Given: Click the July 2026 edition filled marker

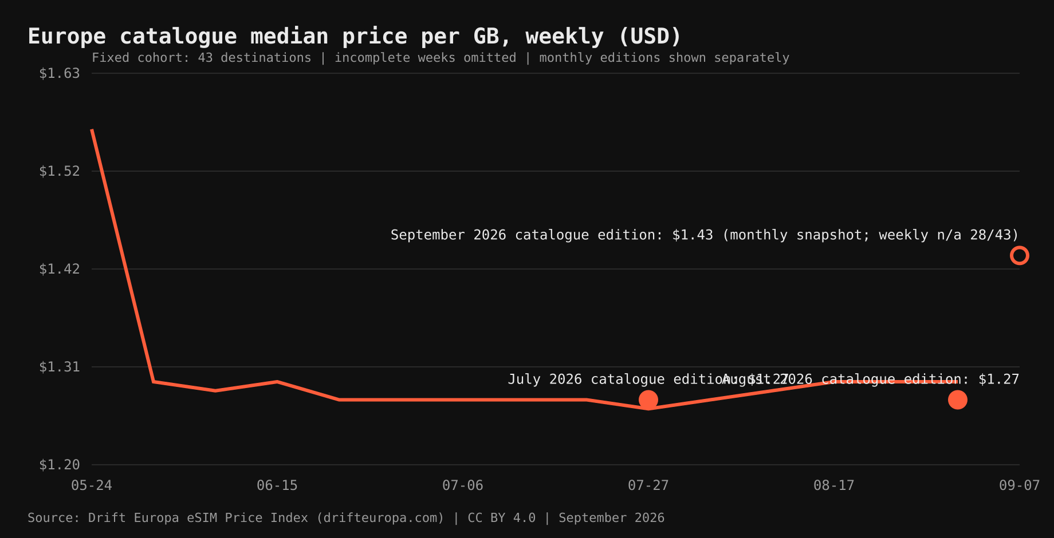Looking at the screenshot, I should [648, 399].
